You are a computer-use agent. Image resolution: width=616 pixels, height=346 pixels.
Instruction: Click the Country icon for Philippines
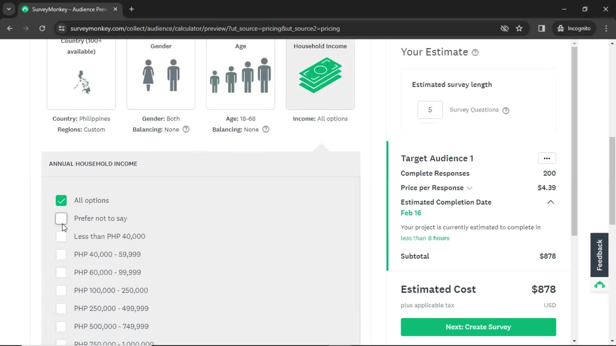pos(81,80)
